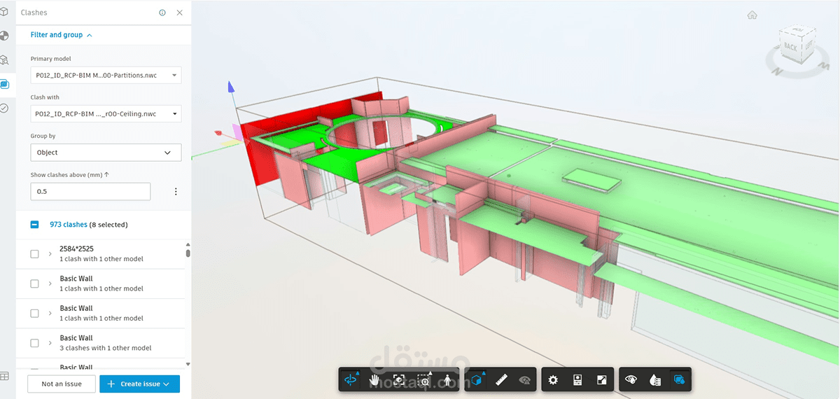Viewport: 840px width, 399px height.
Task: Click the eye with droplet icon in the toolbar
Action: coord(631,380)
